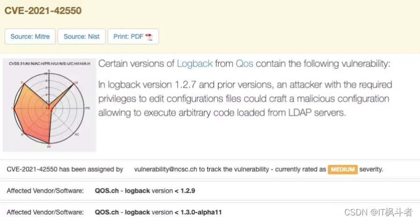Click the vulnerability description paragraph
This screenshot has height=221, width=420.
point(245,99)
